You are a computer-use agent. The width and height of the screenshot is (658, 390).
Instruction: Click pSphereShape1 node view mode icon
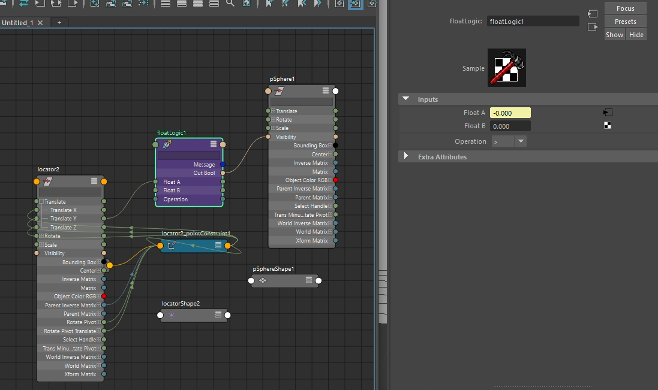pos(309,280)
